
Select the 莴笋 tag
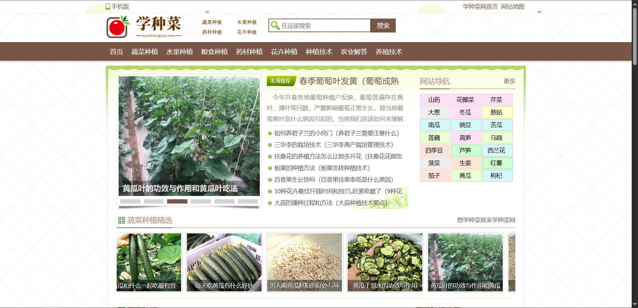click(466, 138)
